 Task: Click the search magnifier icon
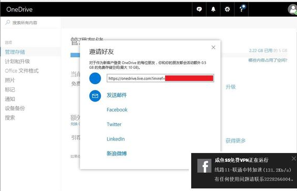(8, 22)
